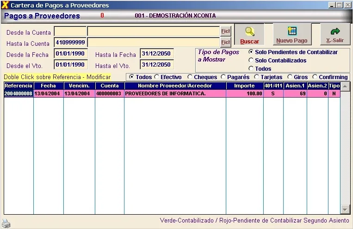Click the scroll up arrow of payments grid

click(x=345, y=87)
